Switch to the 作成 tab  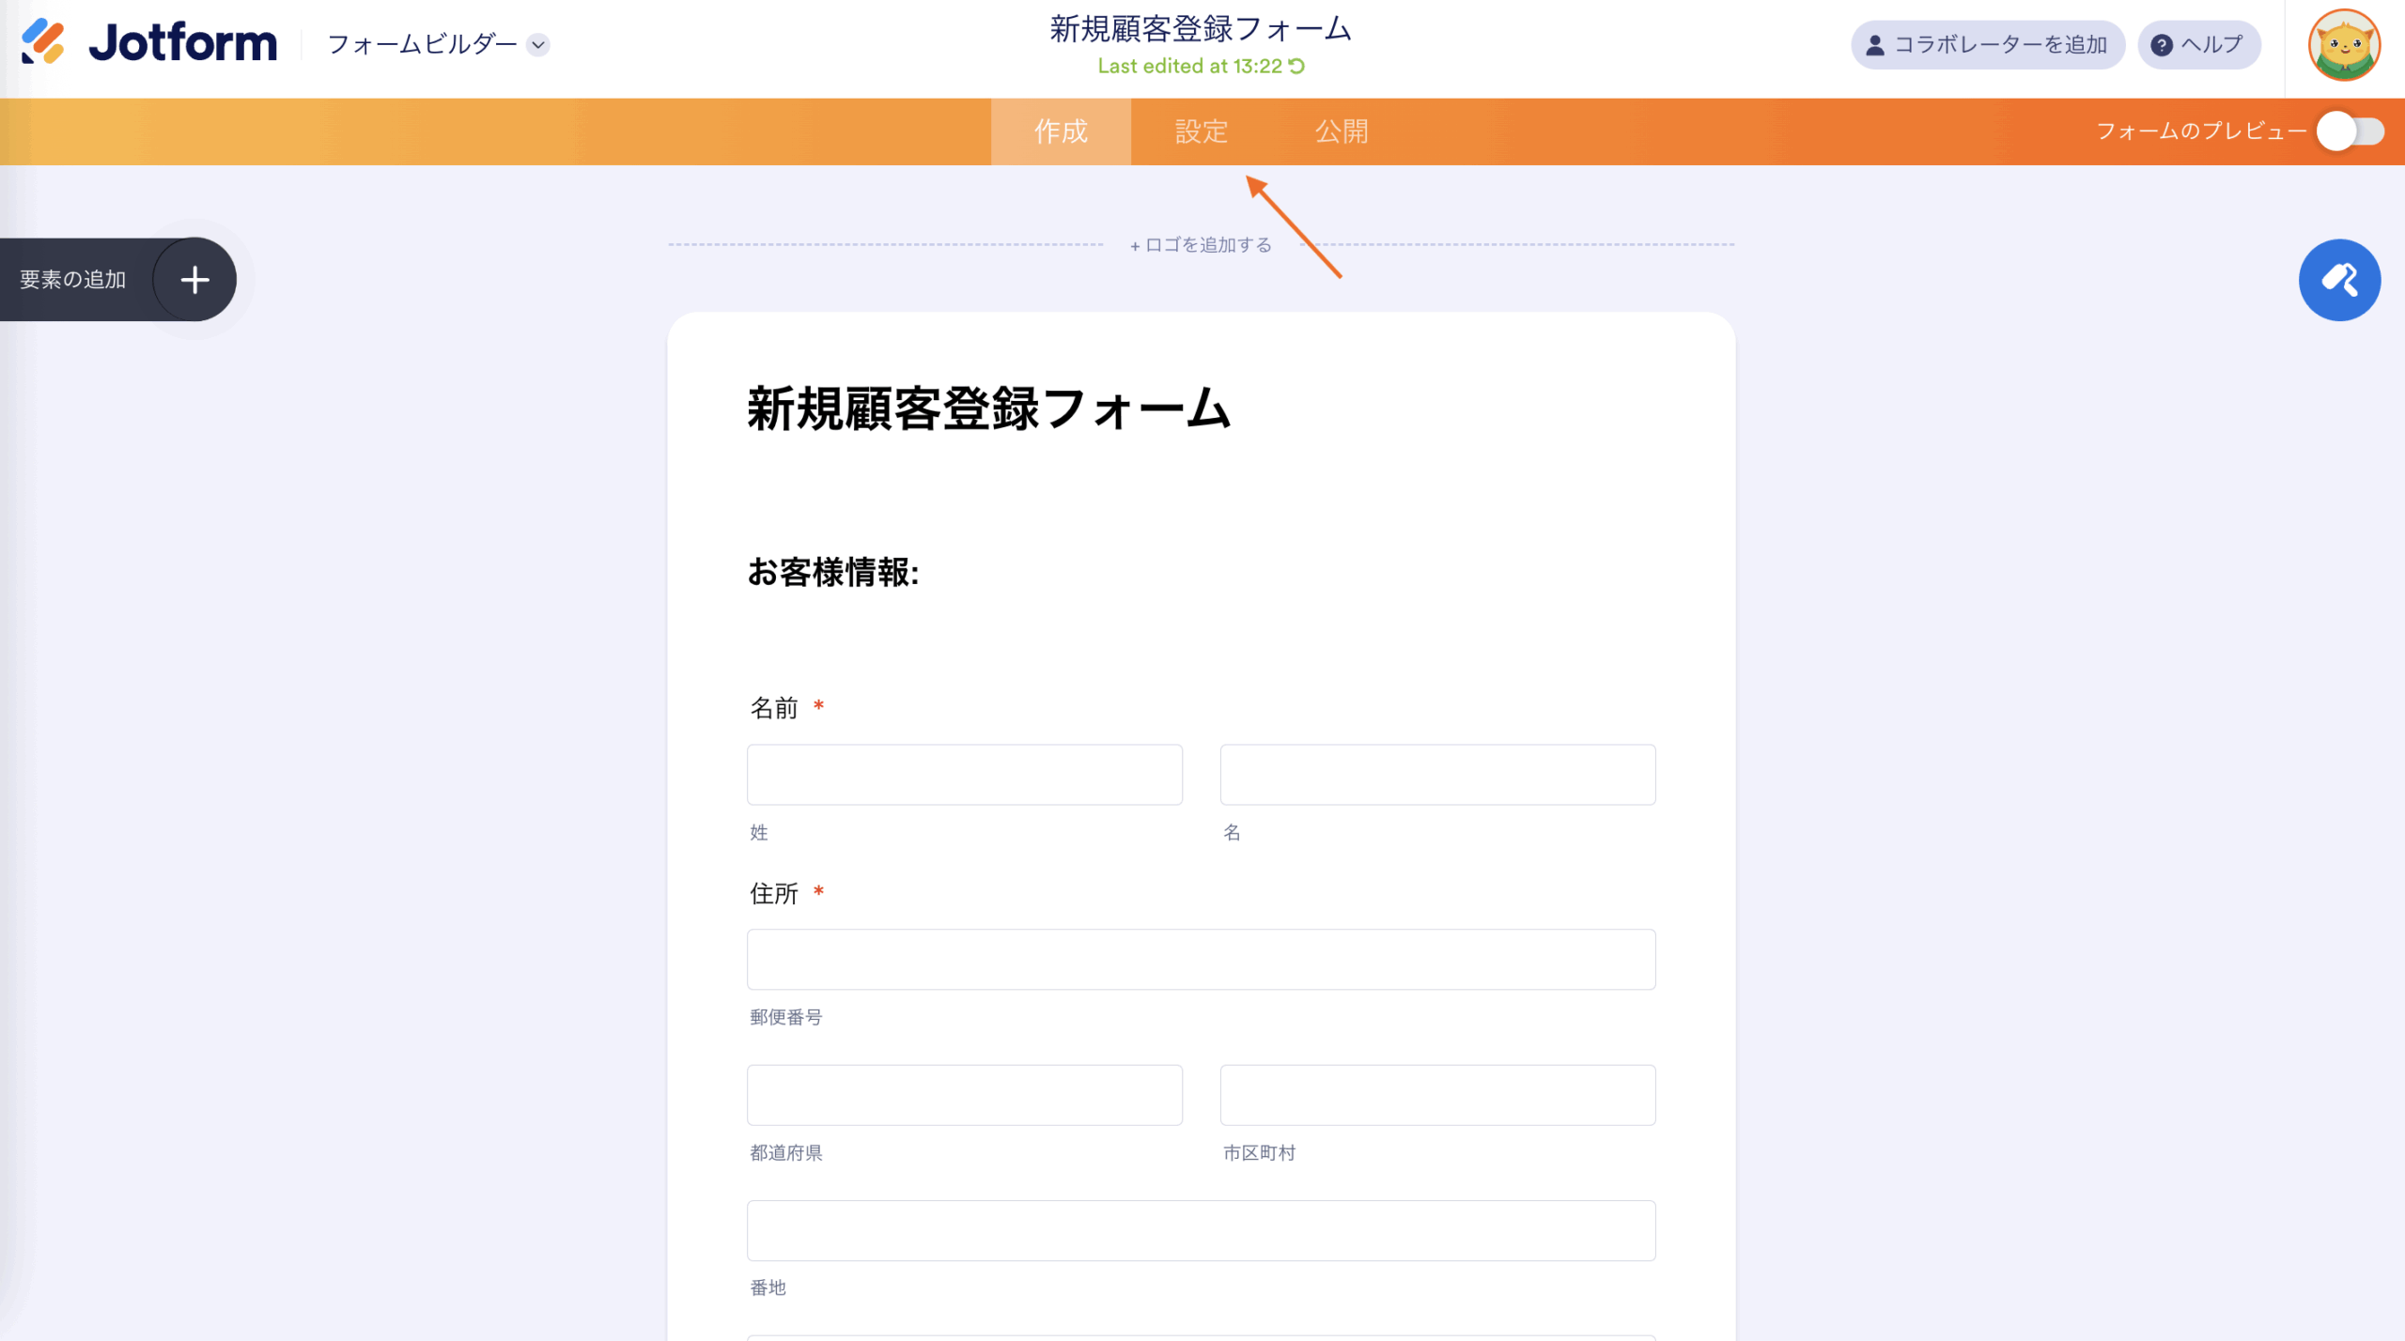click(x=1061, y=131)
